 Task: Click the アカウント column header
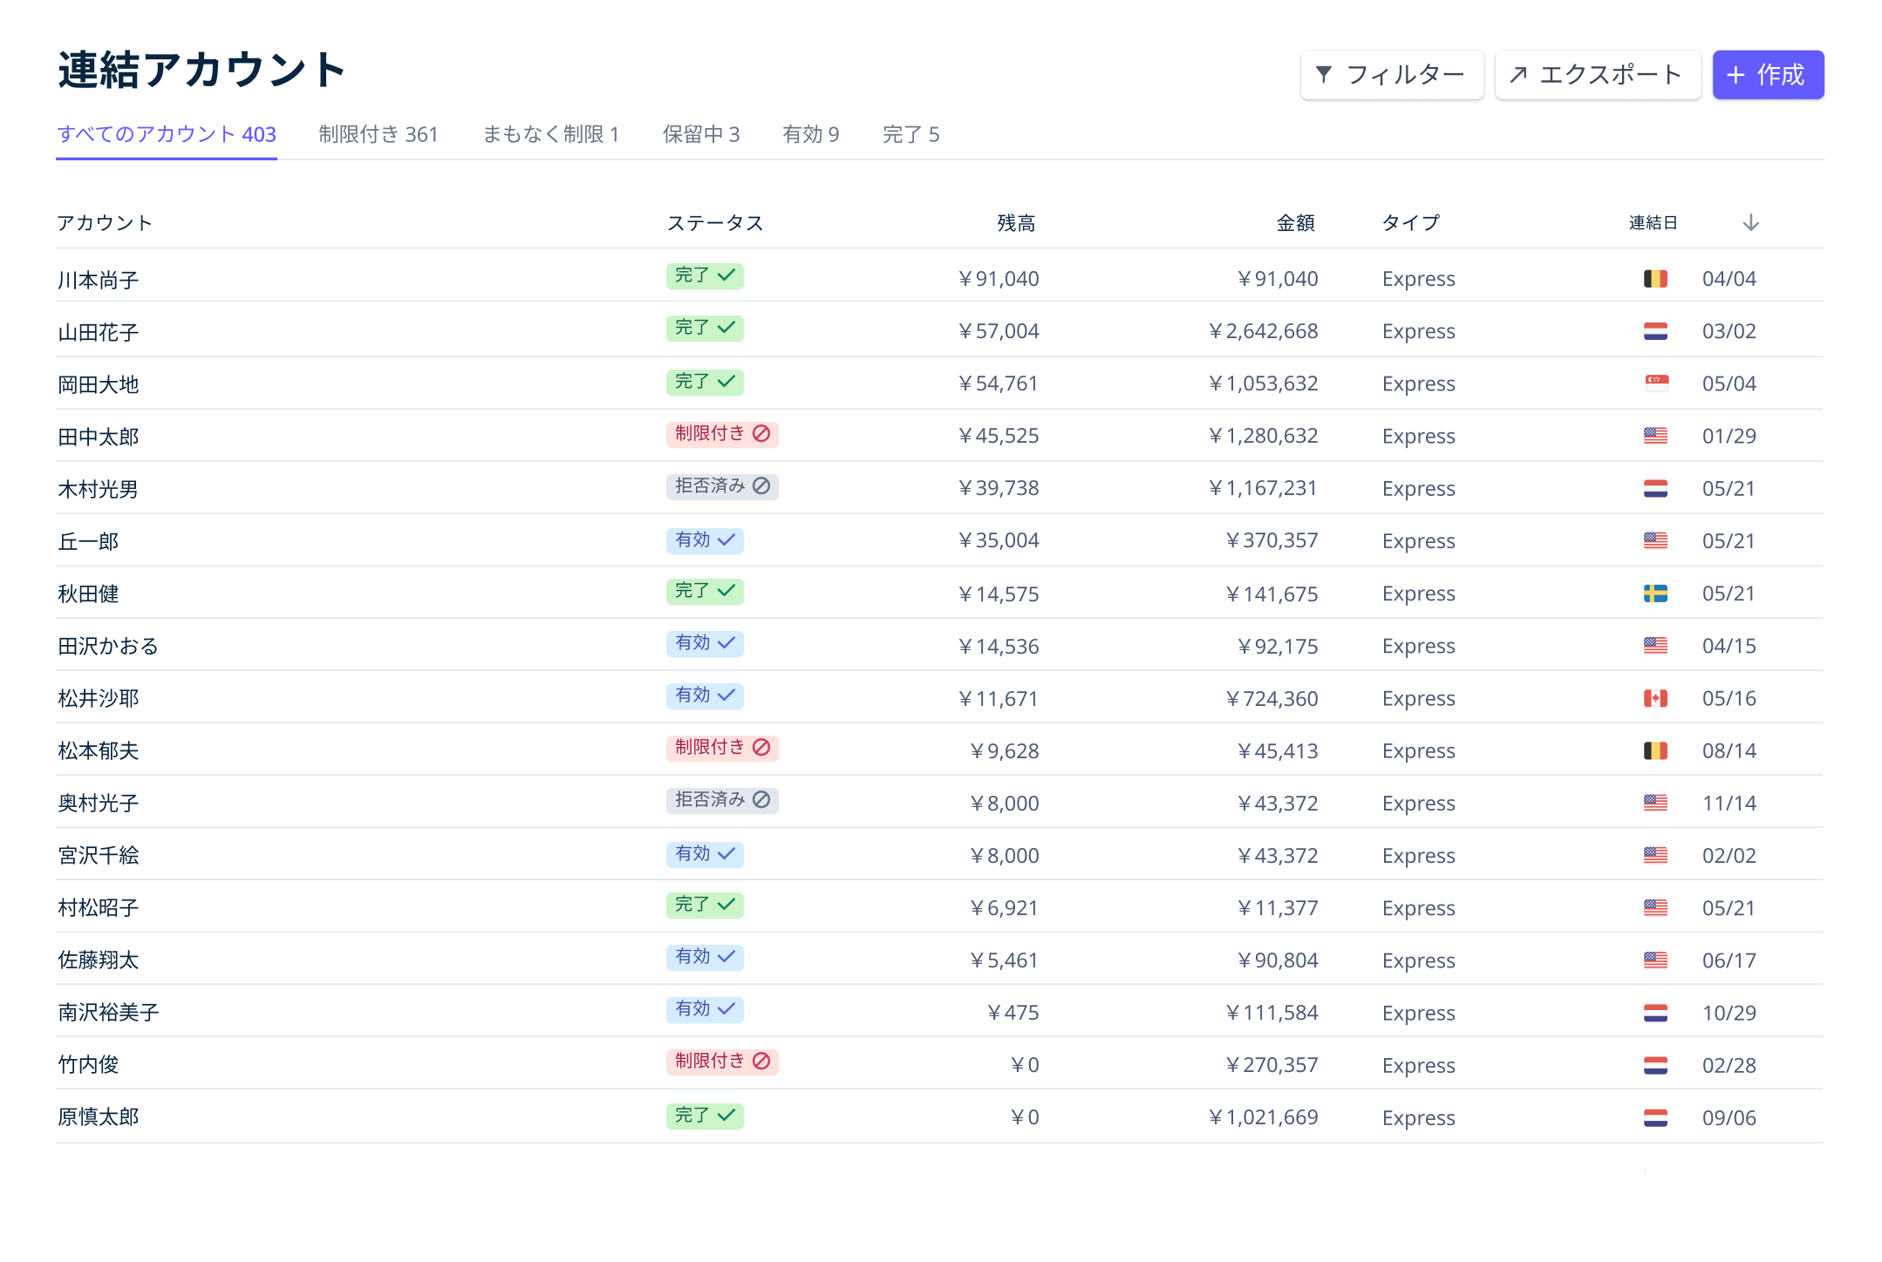pos(105,223)
